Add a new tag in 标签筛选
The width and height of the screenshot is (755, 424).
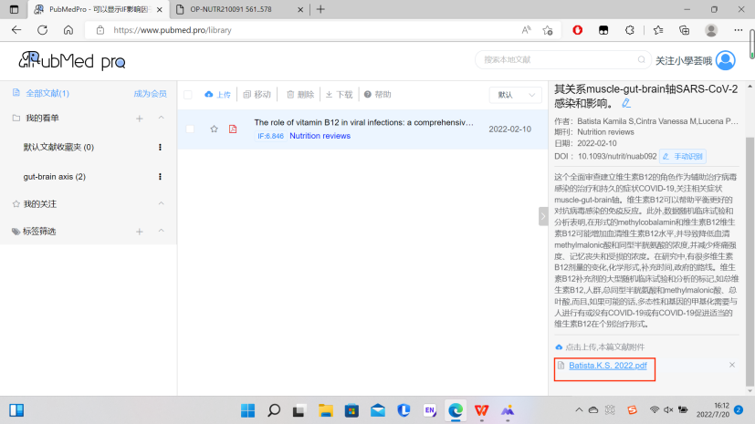[139, 232]
